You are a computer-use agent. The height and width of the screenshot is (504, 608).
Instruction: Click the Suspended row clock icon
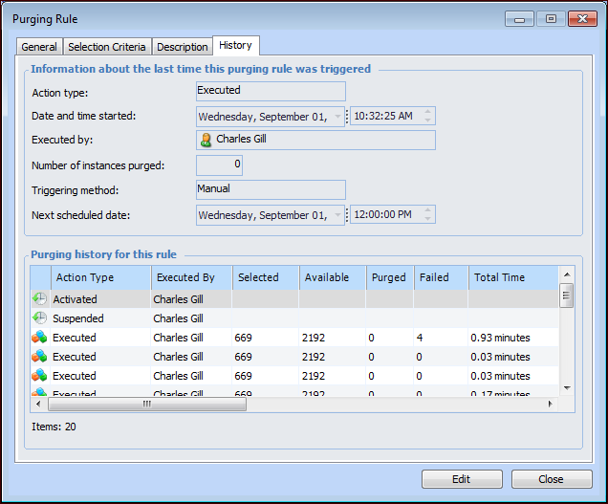[39, 318]
